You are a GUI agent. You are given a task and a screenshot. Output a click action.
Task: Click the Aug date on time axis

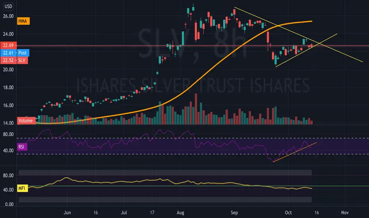pyautogui.click(x=180, y=212)
